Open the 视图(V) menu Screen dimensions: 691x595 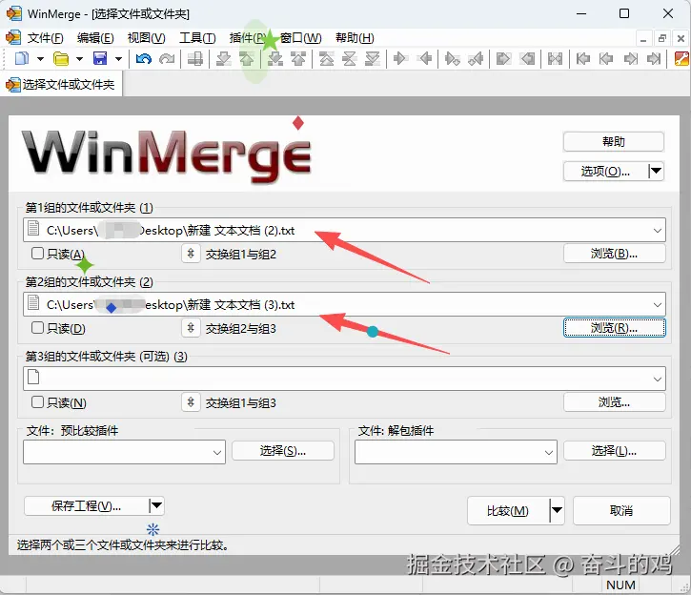(147, 38)
